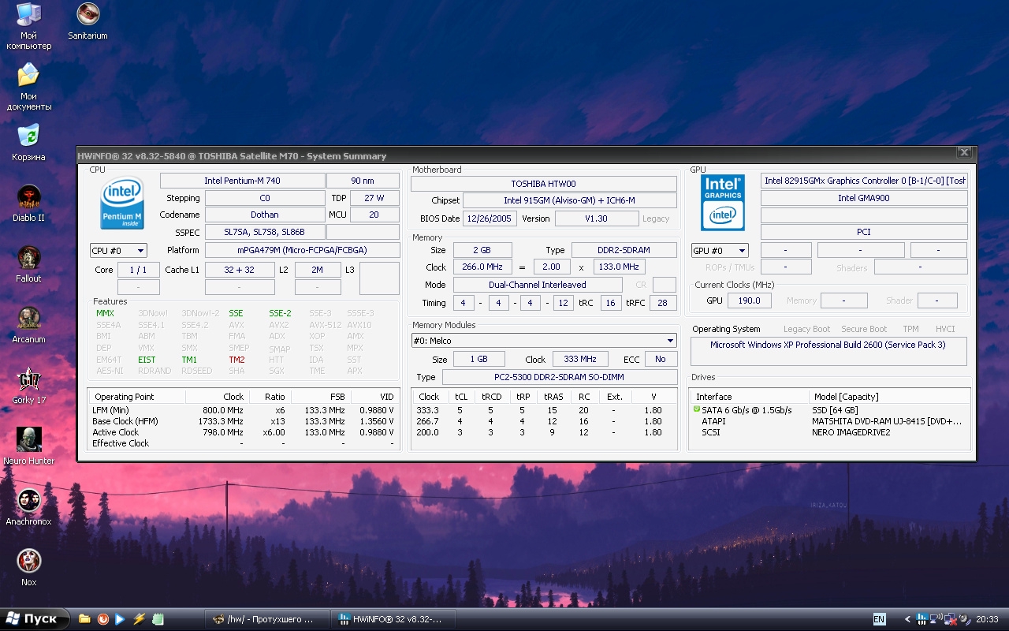Click the TOSHIBA HTW00 motherboard field

544,184
